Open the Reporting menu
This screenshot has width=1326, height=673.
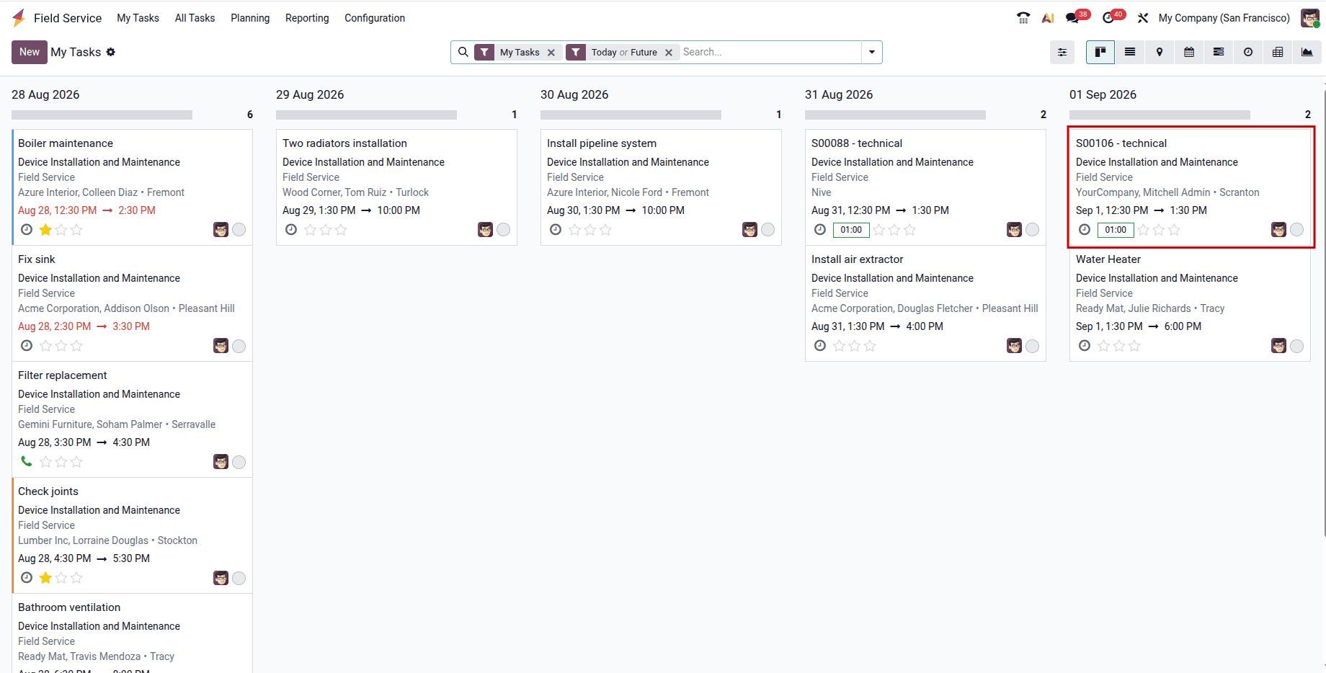pos(307,18)
